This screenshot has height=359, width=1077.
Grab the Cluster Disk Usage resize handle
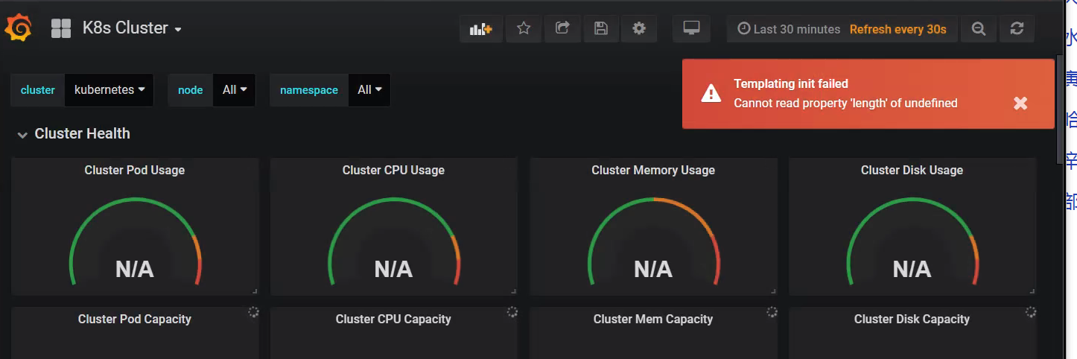tap(1032, 291)
